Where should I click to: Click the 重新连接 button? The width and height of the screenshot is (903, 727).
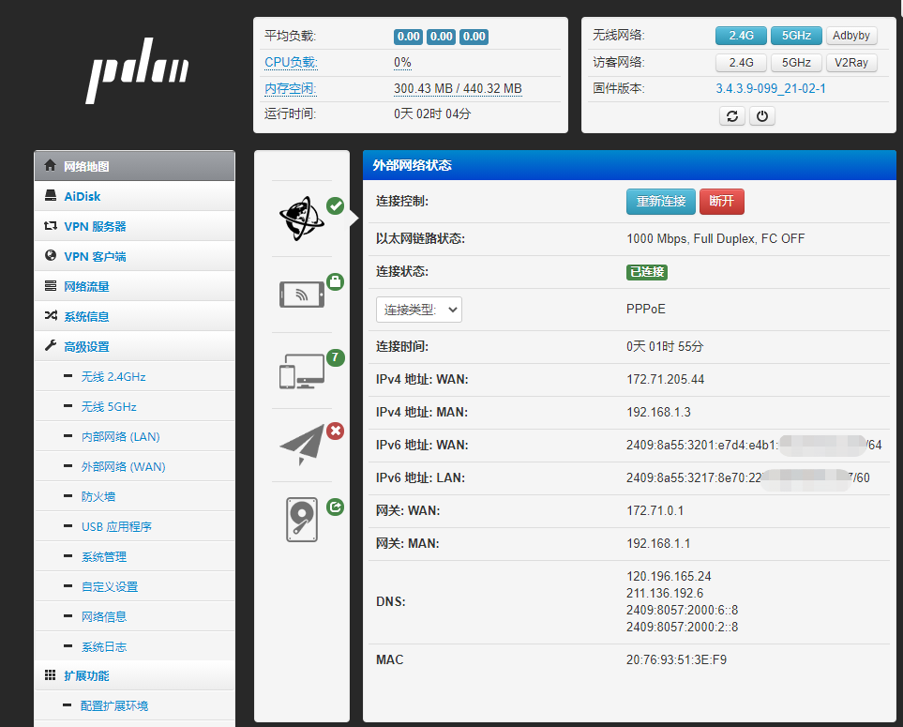click(660, 202)
